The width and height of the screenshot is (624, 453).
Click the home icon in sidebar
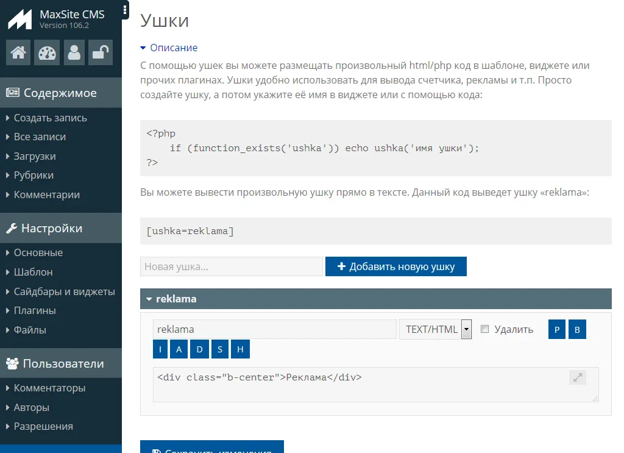pos(18,53)
